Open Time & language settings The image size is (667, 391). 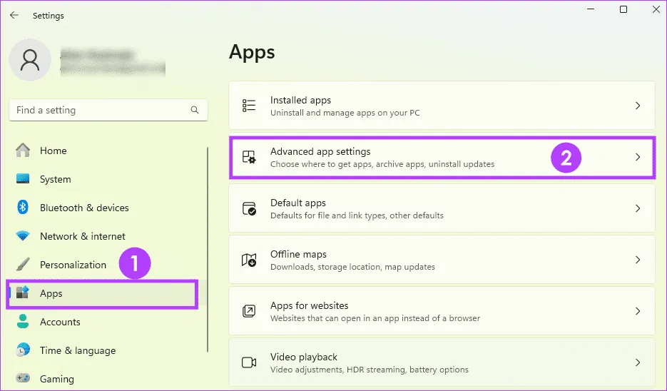(x=77, y=350)
